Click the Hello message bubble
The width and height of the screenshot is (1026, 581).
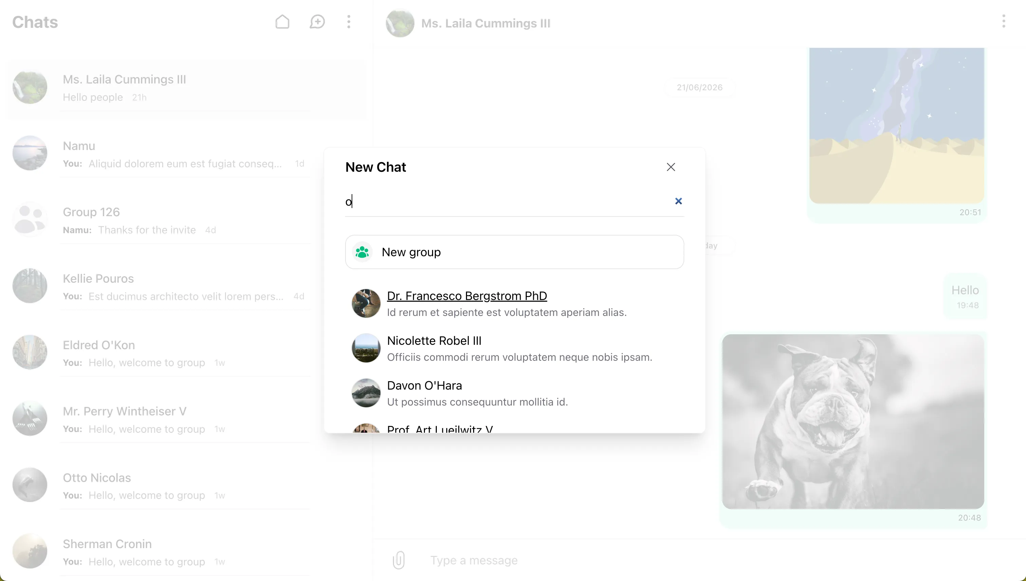[965, 296]
